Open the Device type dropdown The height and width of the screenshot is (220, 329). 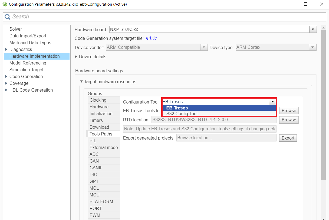313,47
